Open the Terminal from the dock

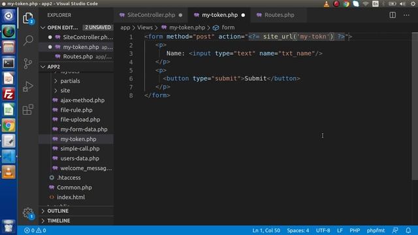click(8, 63)
